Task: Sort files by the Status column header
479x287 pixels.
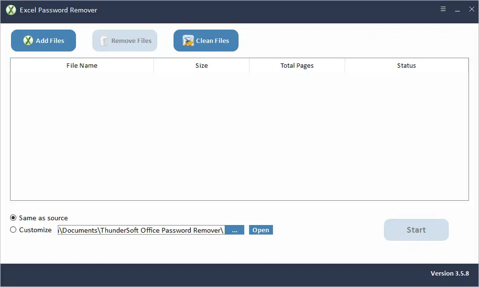Action: click(x=406, y=65)
